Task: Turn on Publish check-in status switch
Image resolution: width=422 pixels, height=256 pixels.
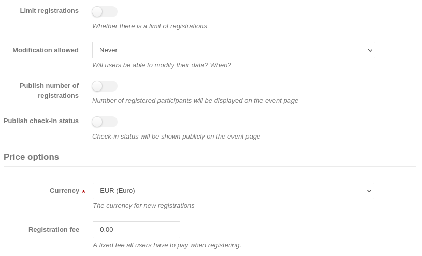Action: point(105,122)
